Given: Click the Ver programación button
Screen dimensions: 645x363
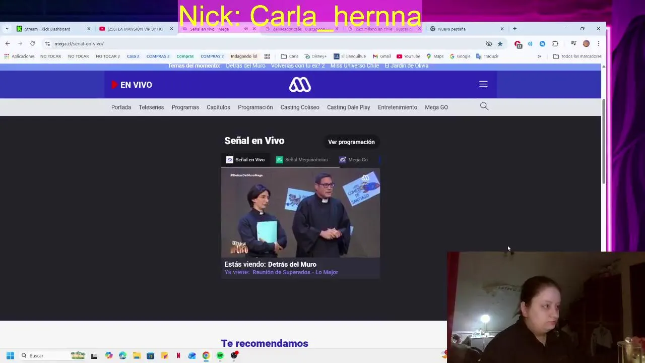Looking at the screenshot, I should pyautogui.click(x=351, y=142).
